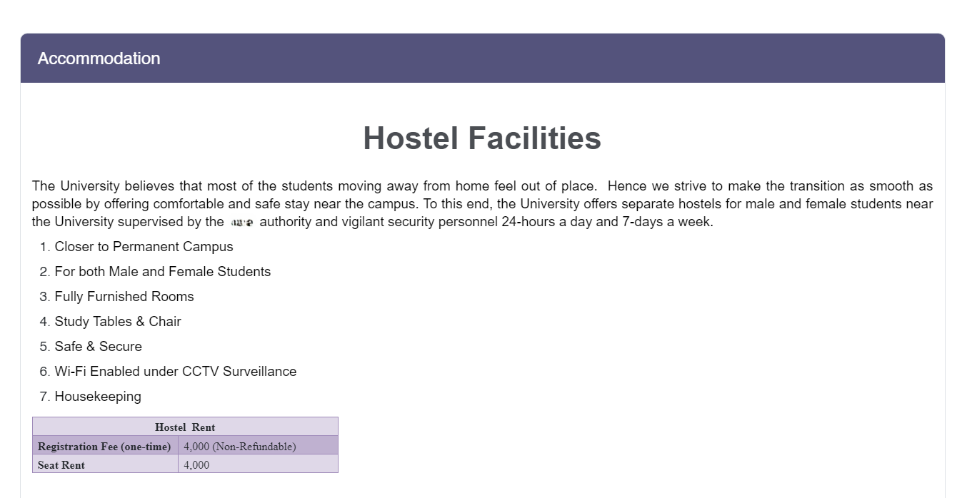This screenshot has width=967, height=498.
Task: Click the small image before 'authority'
Action: point(242,223)
